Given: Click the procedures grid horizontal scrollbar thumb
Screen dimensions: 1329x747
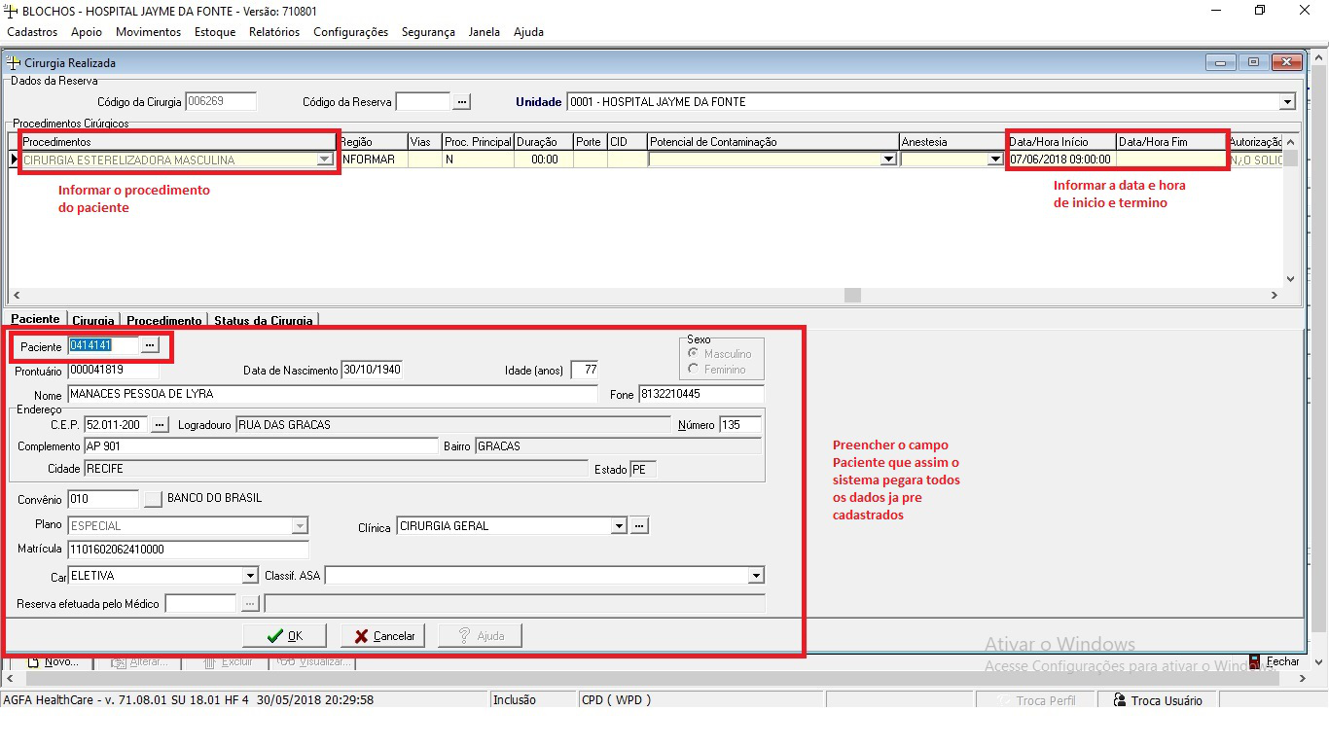Looking at the screenshot, I should (852, 296).
